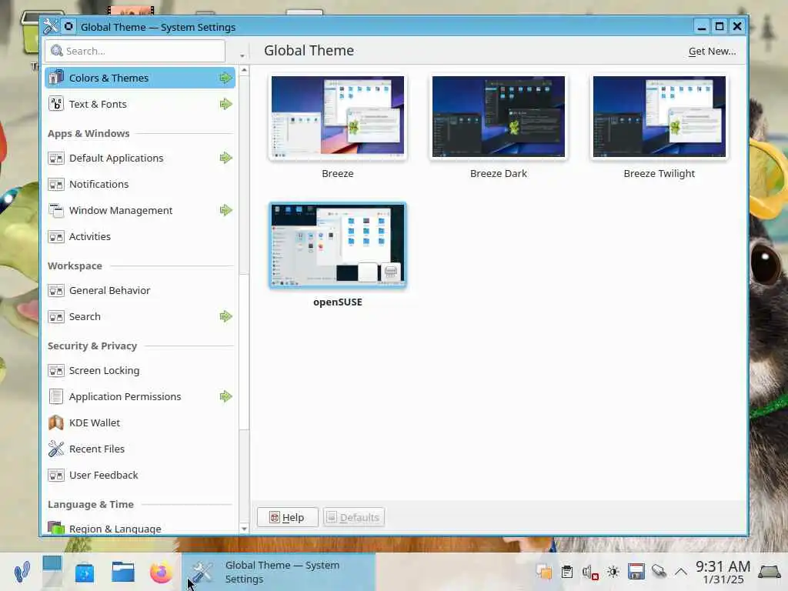Open User Feedback settings
The height and width of the screenshot is (591, 788).
point(140,475)
